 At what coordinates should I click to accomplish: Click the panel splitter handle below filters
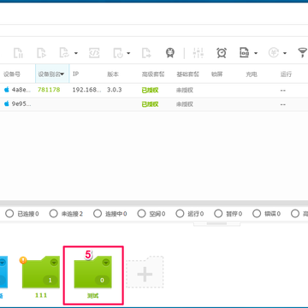click(x=217, y=224)
